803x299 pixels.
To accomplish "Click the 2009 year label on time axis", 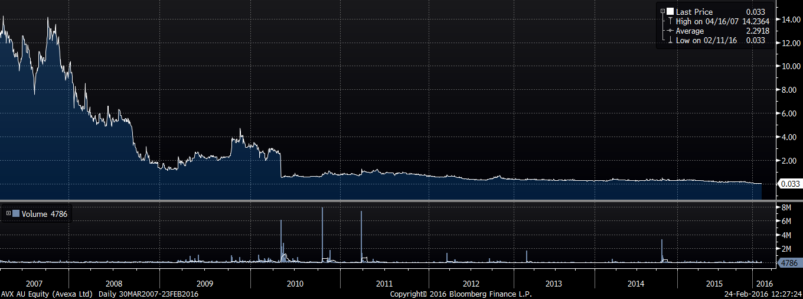I will pyautogui.click(x=204, y=284).
